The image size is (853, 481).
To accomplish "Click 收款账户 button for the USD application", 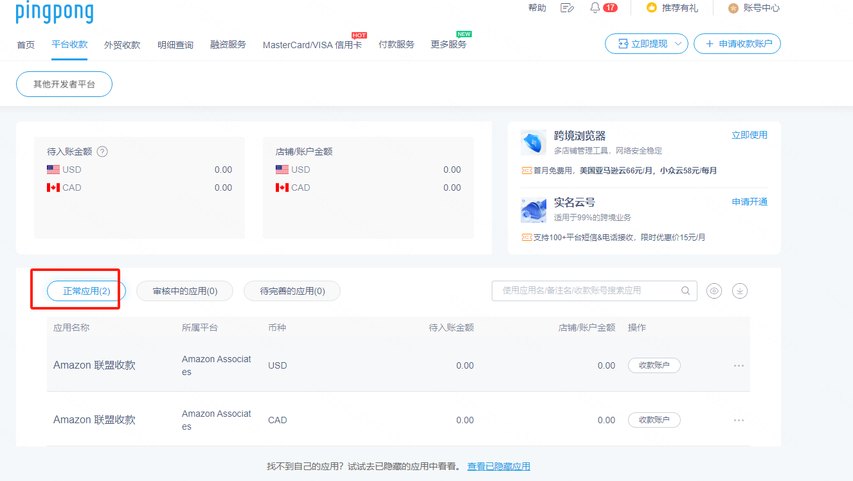I will (654, 365).
